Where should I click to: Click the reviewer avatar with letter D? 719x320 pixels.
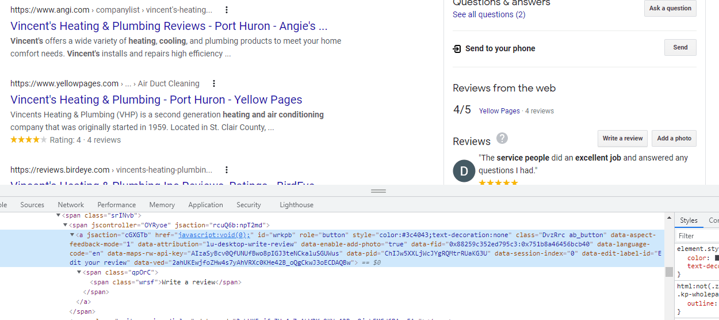coord(464,171)
